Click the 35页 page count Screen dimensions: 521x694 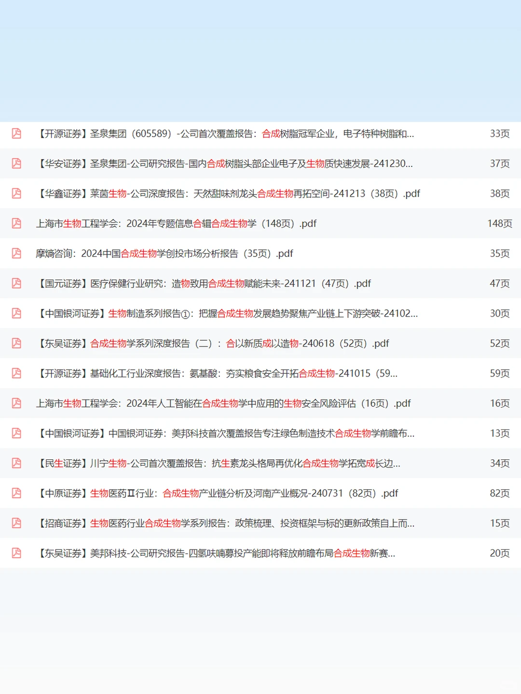(x=500, y=253)
